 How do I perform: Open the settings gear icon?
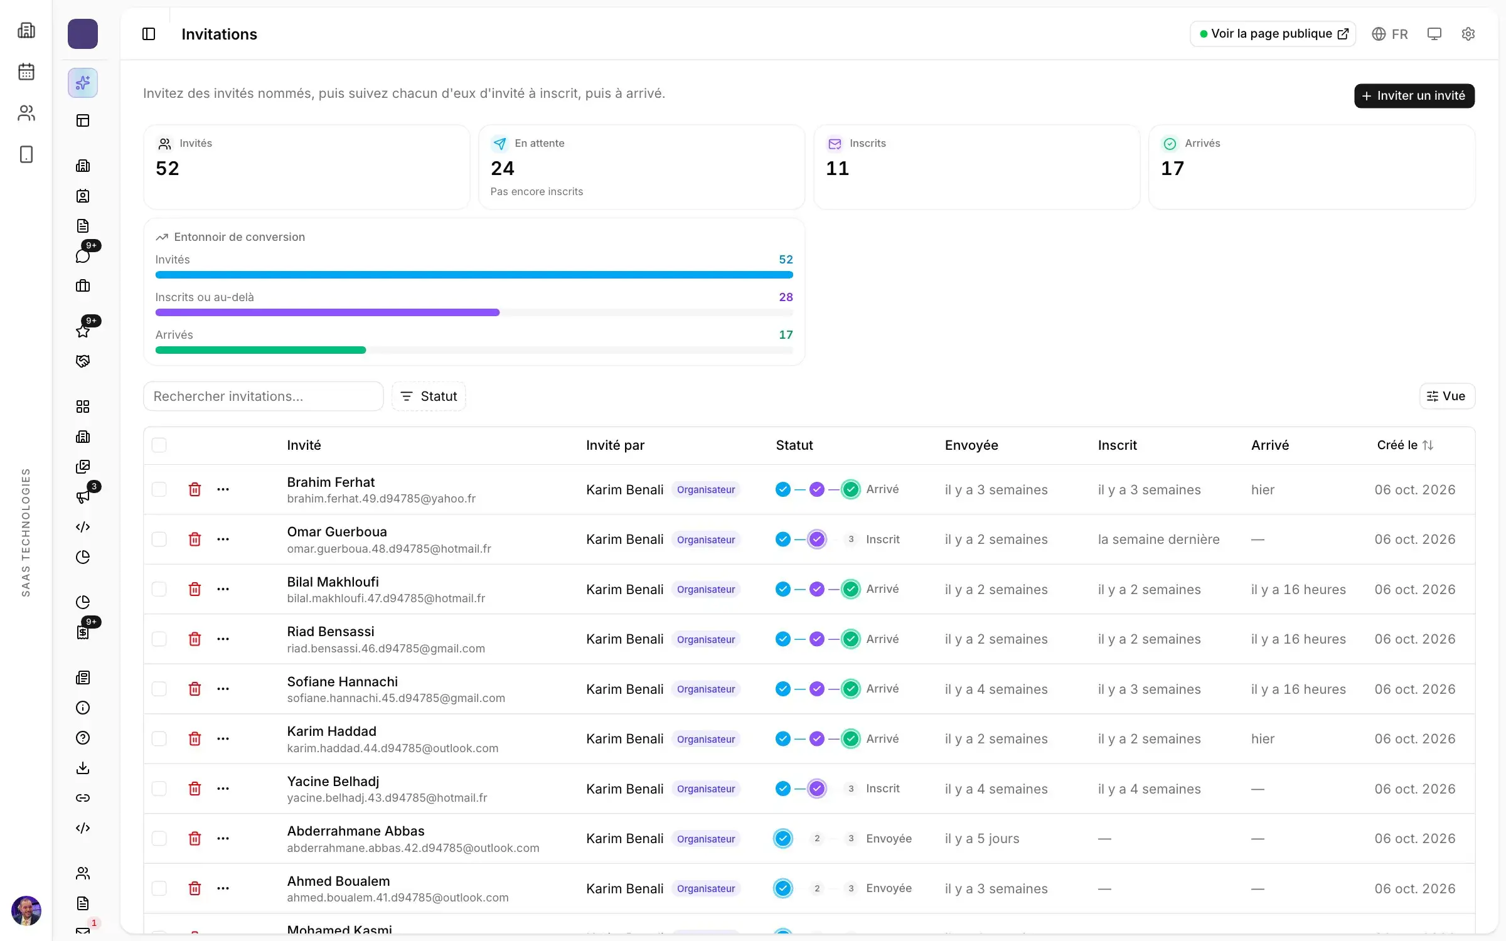coord(1468,34)
